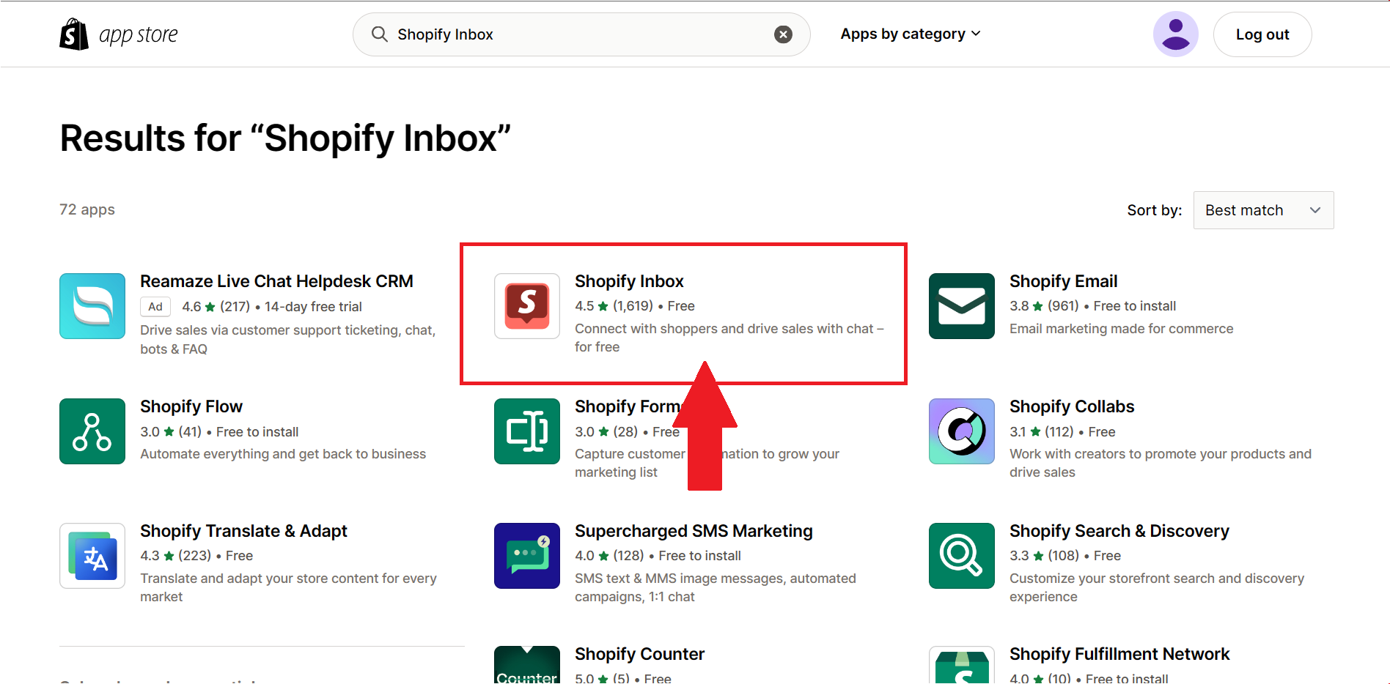Open the Reamaze Live Chat app icon
The image size is (1390, 684).
coord(92,306)
